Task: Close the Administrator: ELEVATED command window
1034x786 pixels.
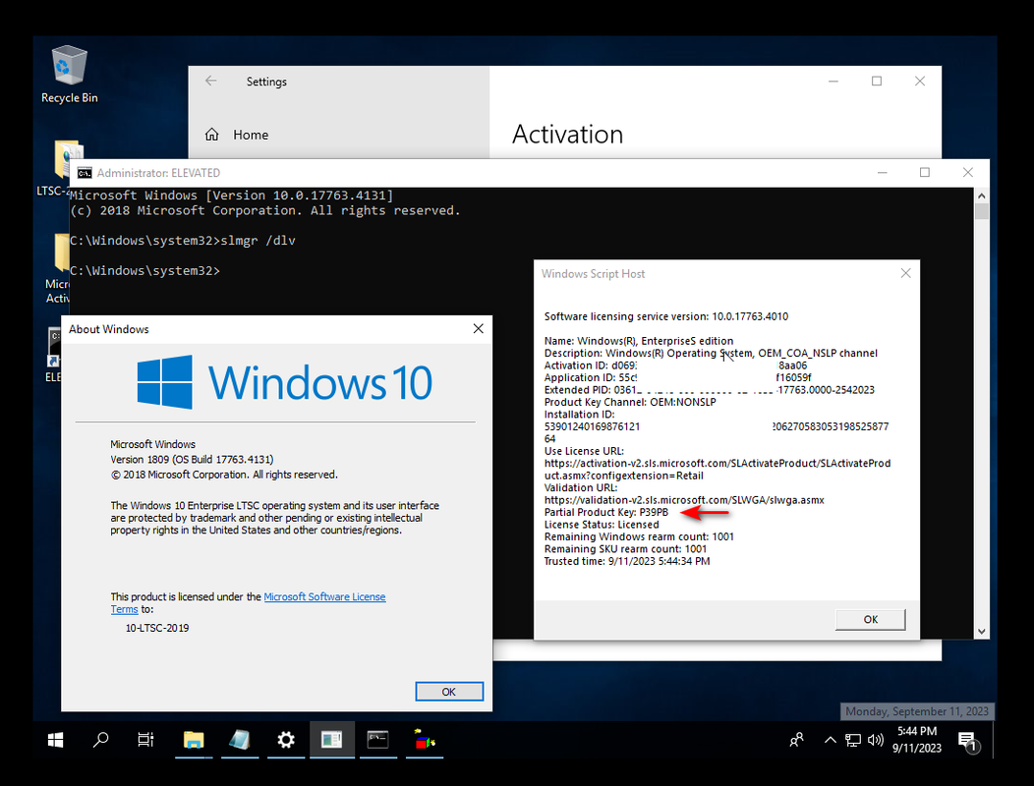Action: coord(967,173)
